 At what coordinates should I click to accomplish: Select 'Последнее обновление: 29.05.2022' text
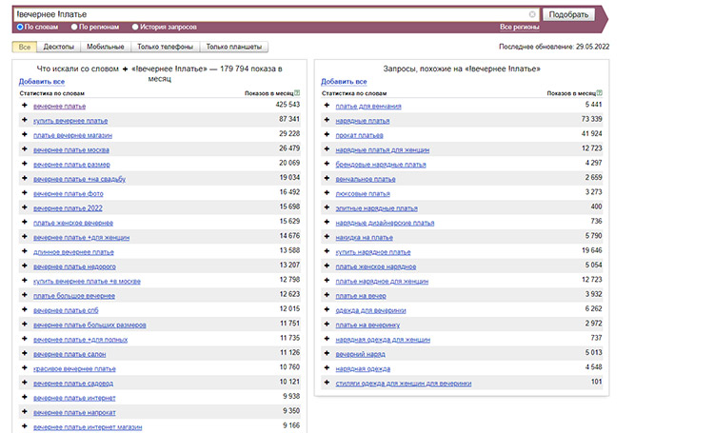pos(554,47)
